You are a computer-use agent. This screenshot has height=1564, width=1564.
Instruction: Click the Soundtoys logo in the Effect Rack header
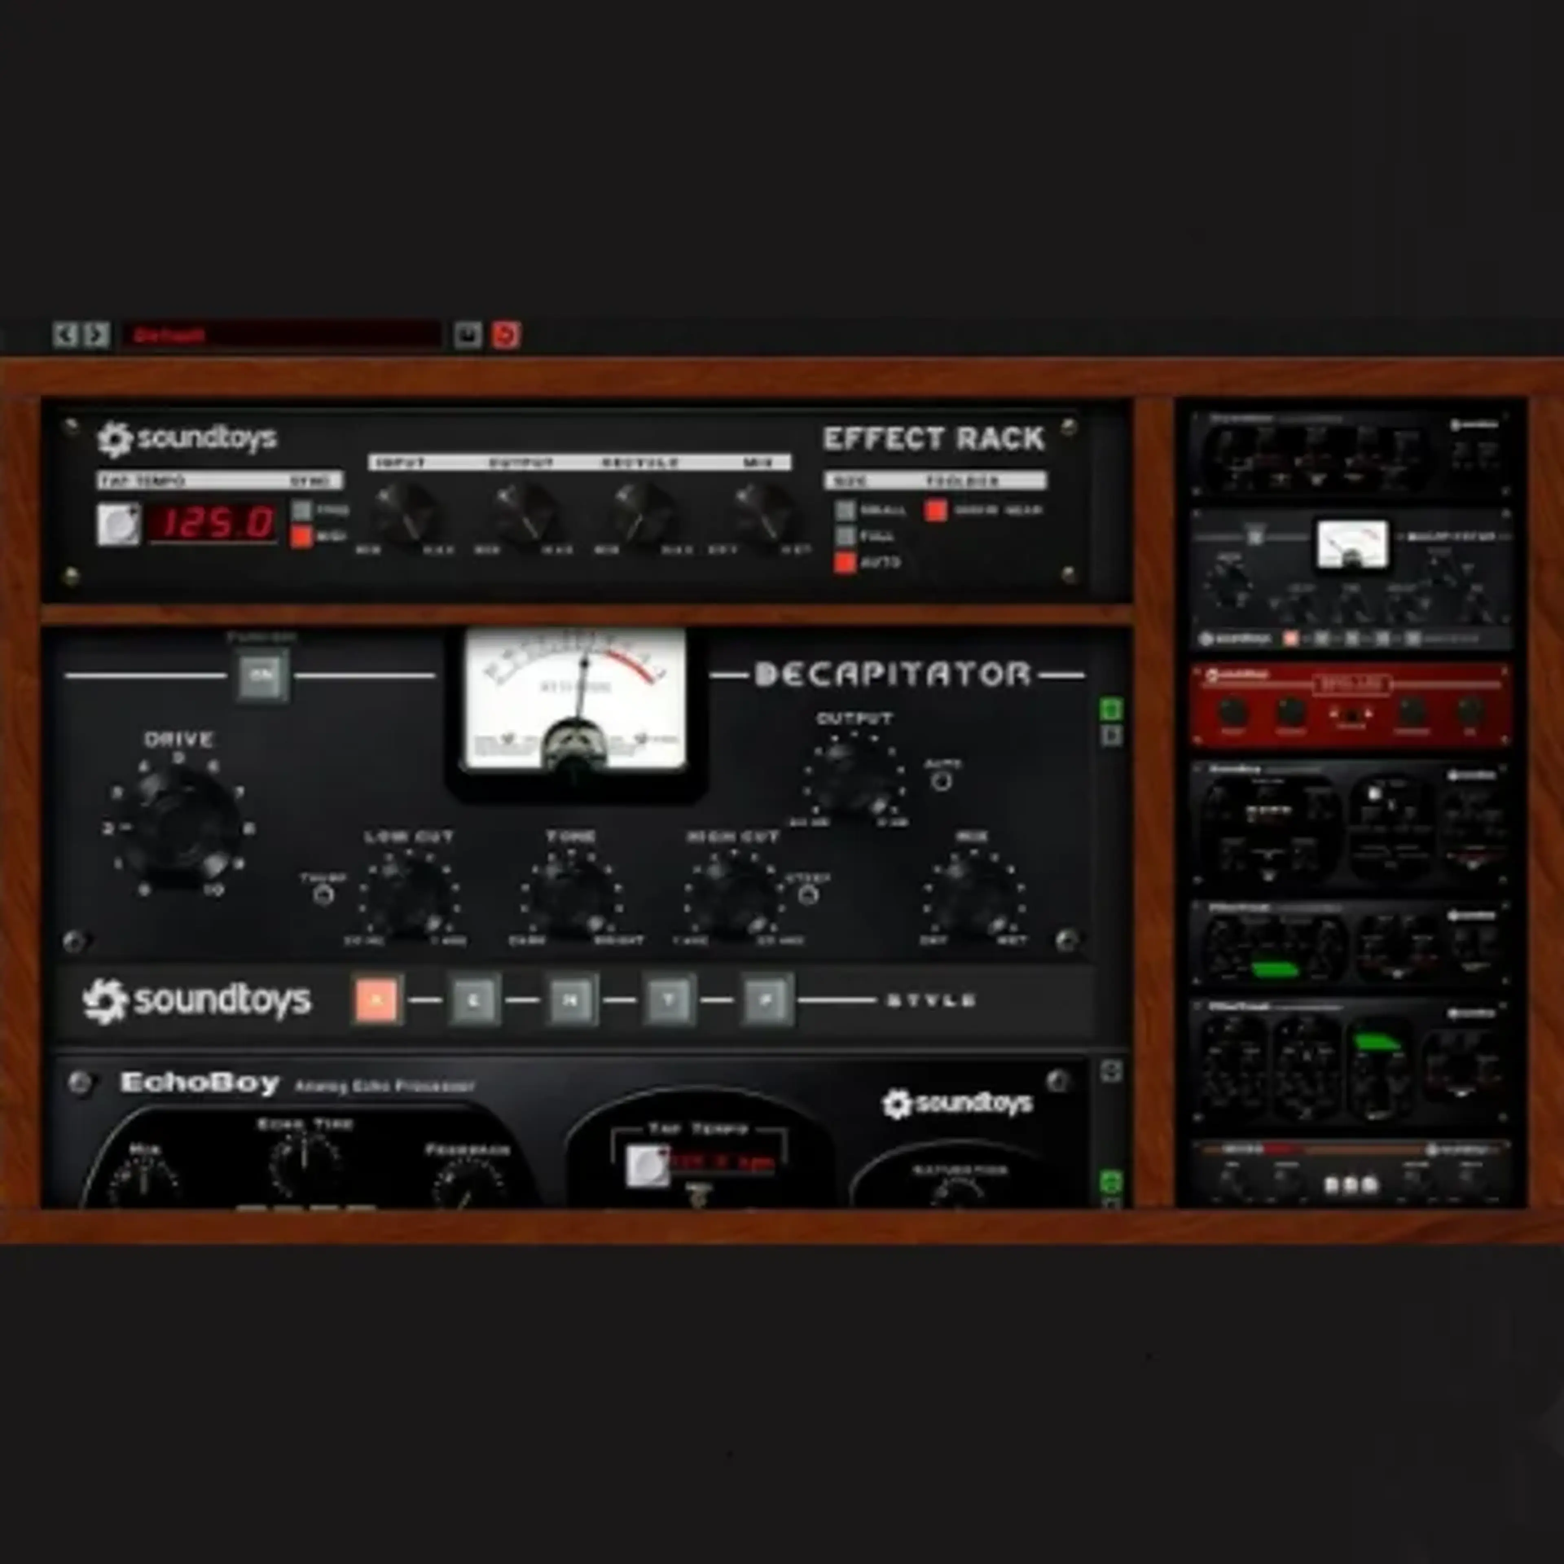click(187, 438)
